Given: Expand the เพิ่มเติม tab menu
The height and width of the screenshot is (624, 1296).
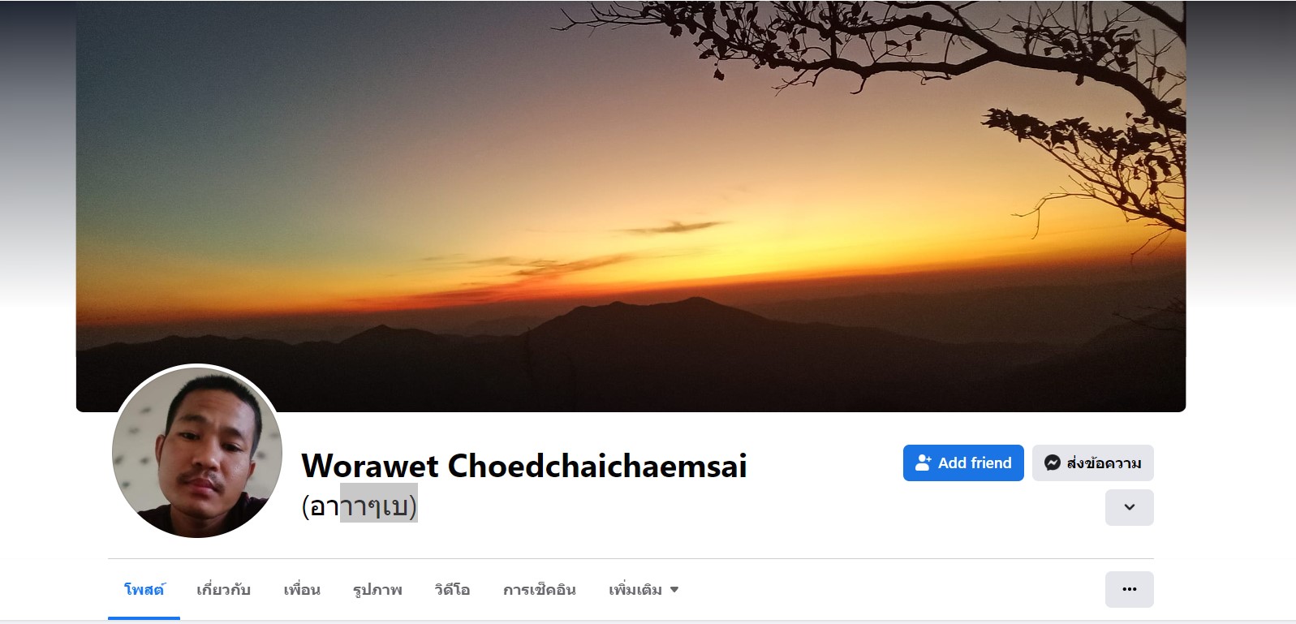Looking at the screenshot, I should (644, 590).
